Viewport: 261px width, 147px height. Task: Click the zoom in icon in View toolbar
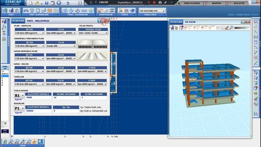click(23, 142)
